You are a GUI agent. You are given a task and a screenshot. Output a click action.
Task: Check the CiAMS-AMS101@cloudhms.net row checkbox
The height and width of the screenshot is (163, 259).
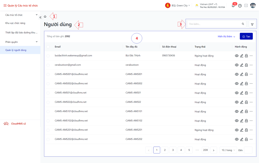48,112
